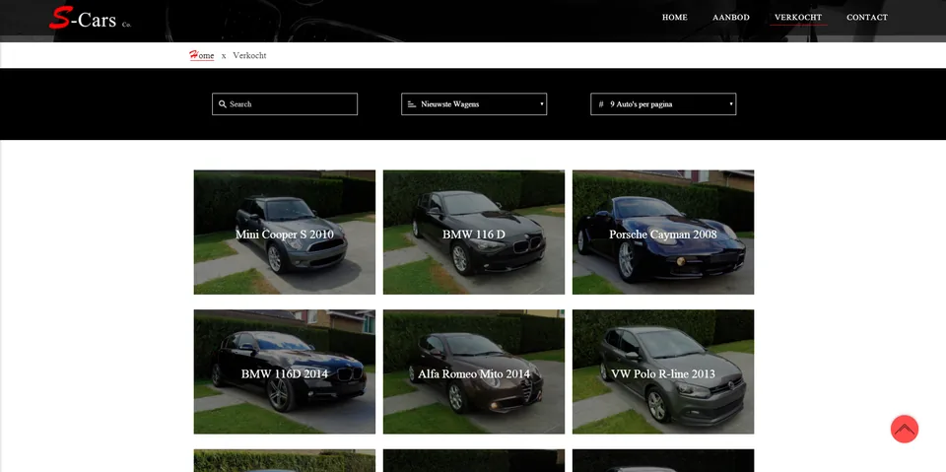The image size is (946, 472).
Task: Click the magnifier icon in Search box
Action: [x=222, y=103]
